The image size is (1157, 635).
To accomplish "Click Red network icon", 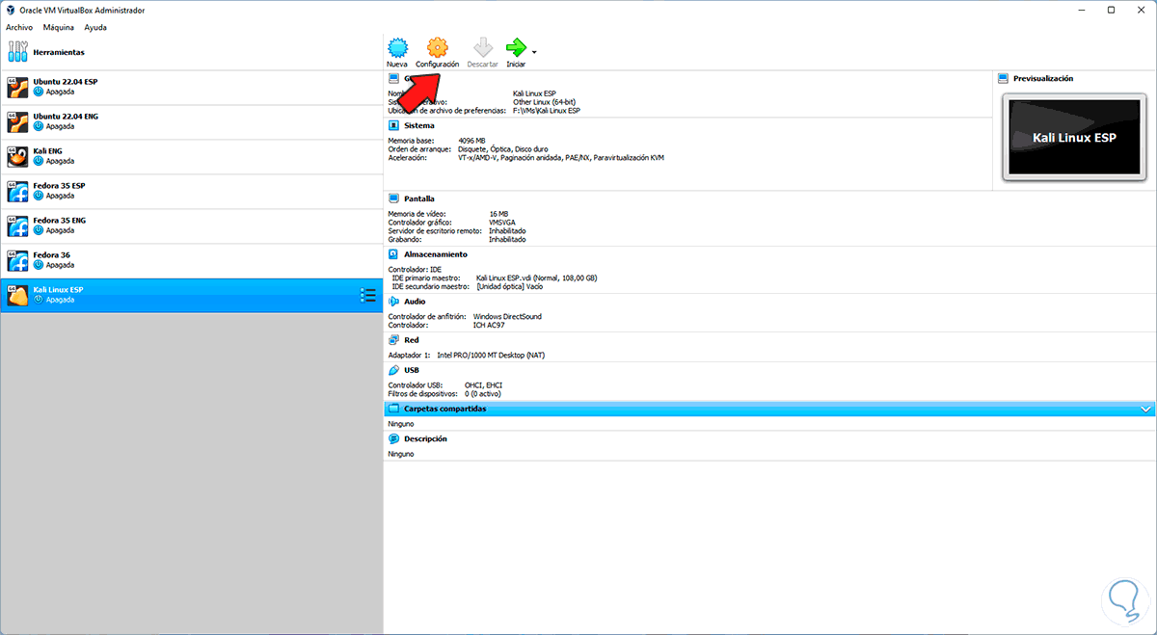I will [393, 339].
